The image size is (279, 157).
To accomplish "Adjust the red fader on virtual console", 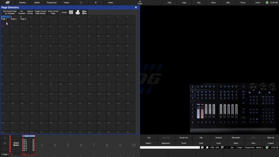I will 202,111.
